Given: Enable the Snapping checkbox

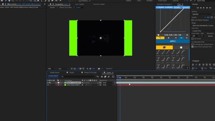Looking at the screenshot, I should tap(80, 1).
